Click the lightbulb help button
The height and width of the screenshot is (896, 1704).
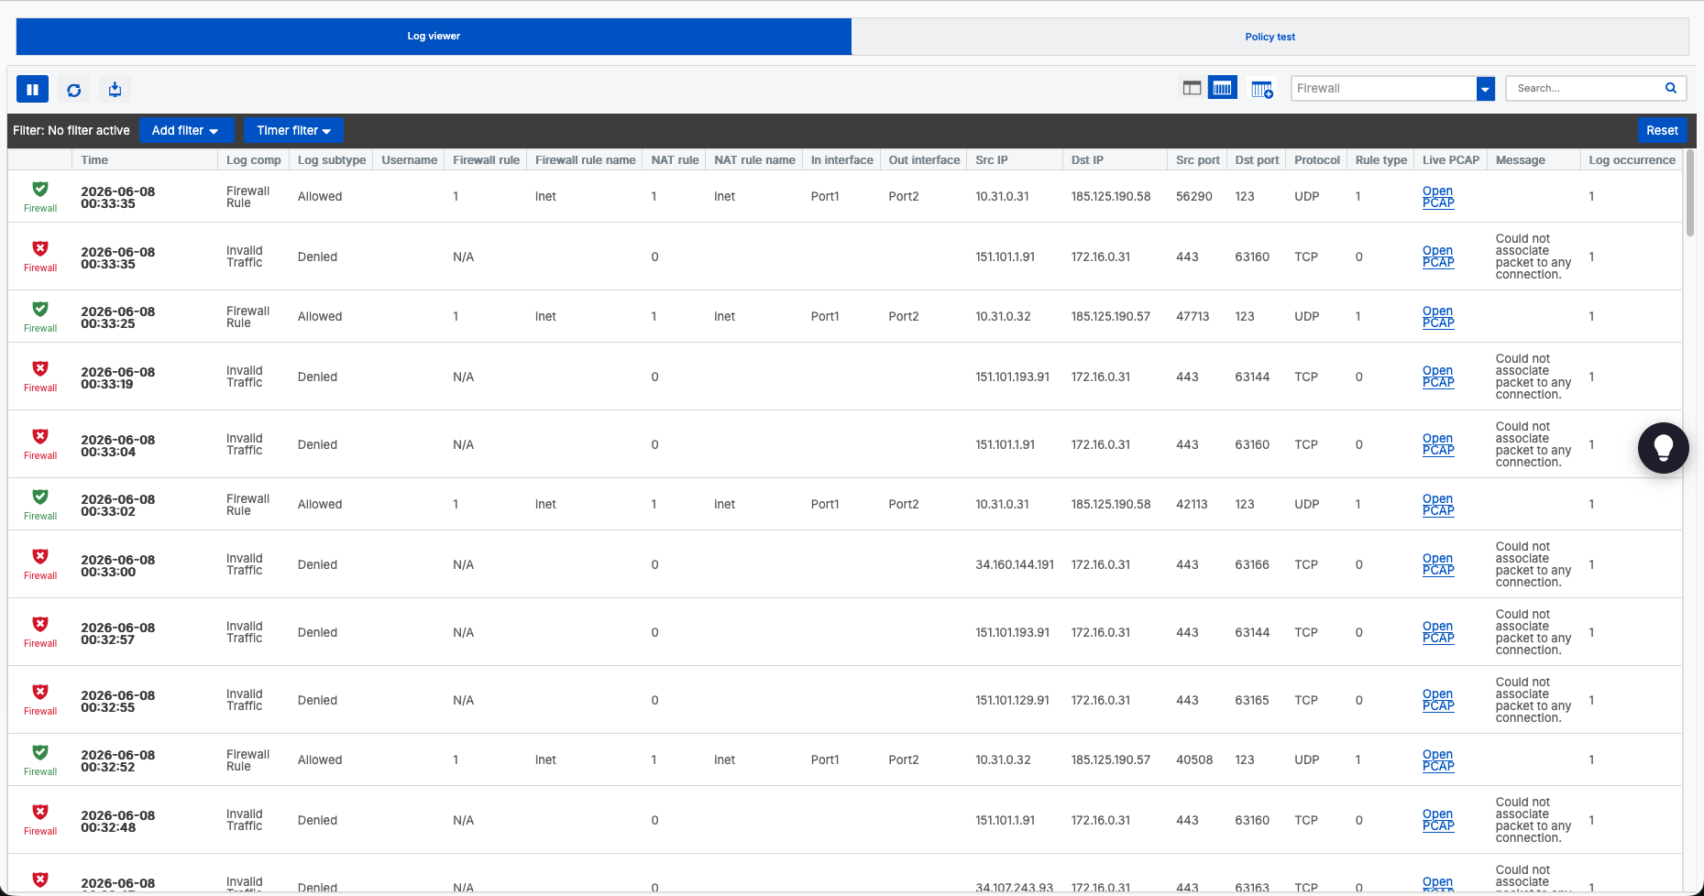coord(1663,447)
